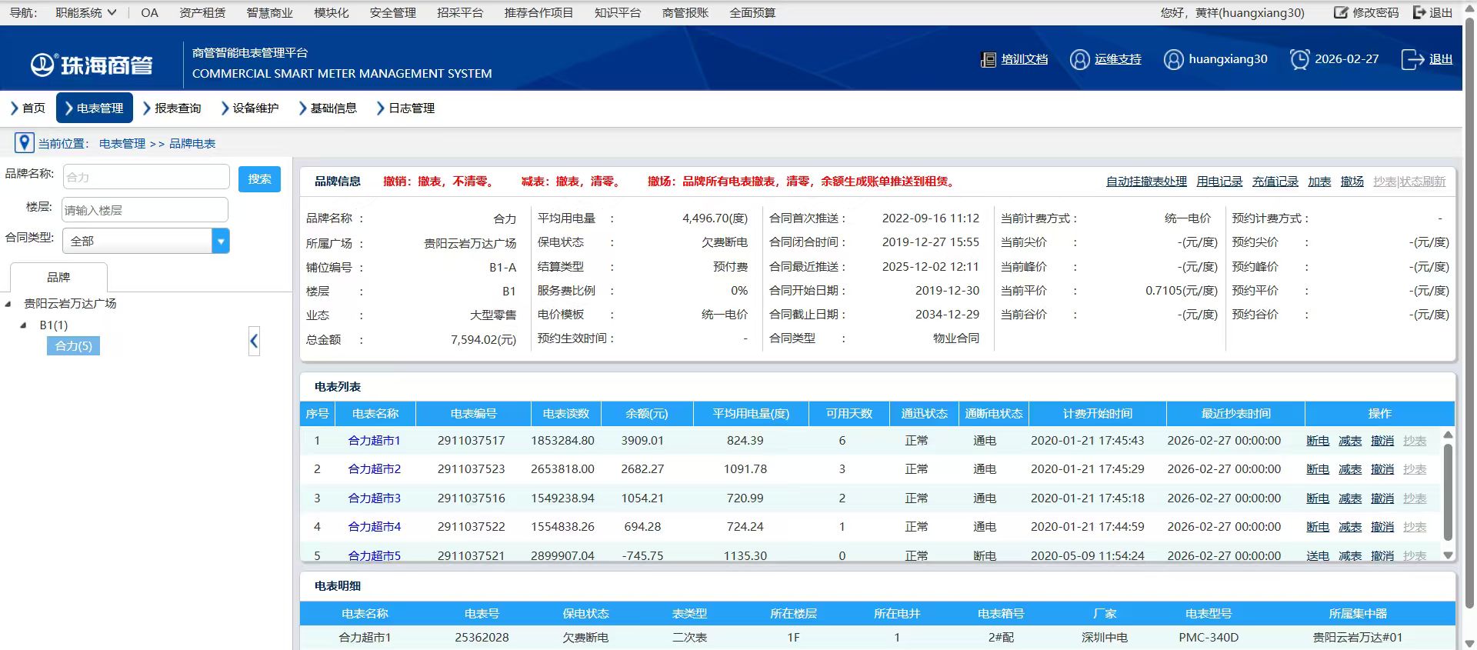Collapse the left panel with arrow handle
Image resolution: width=1477 pixels, height=650 pixels.
coord(254,341)
